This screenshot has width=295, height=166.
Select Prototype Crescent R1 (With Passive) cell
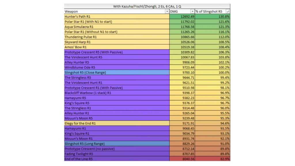117,88
